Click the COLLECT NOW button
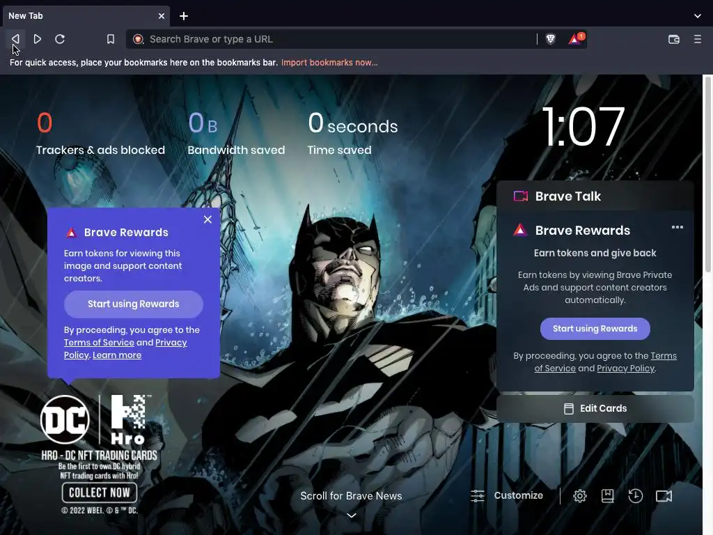This screenshot has width=713, height=535. 100,493
